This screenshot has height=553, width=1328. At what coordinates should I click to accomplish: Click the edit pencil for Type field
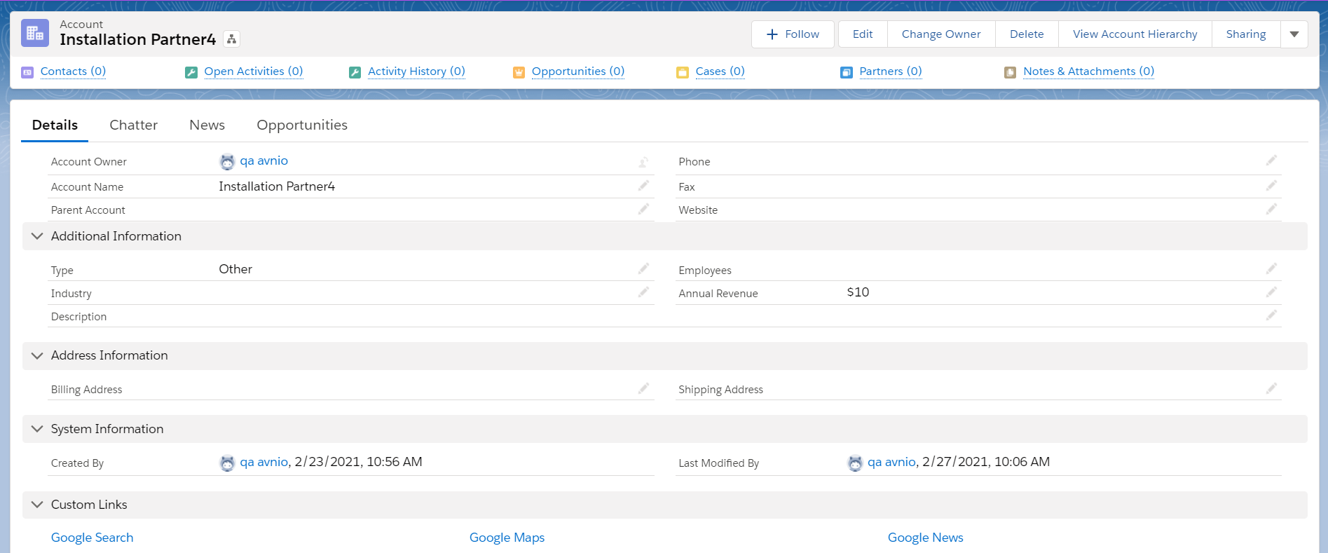(643, 269)
